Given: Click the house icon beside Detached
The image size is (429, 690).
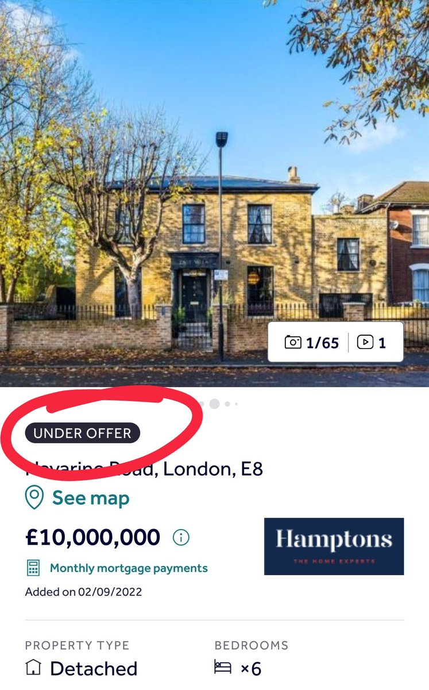Looking at the screenshot, I should tap(33, 668).
